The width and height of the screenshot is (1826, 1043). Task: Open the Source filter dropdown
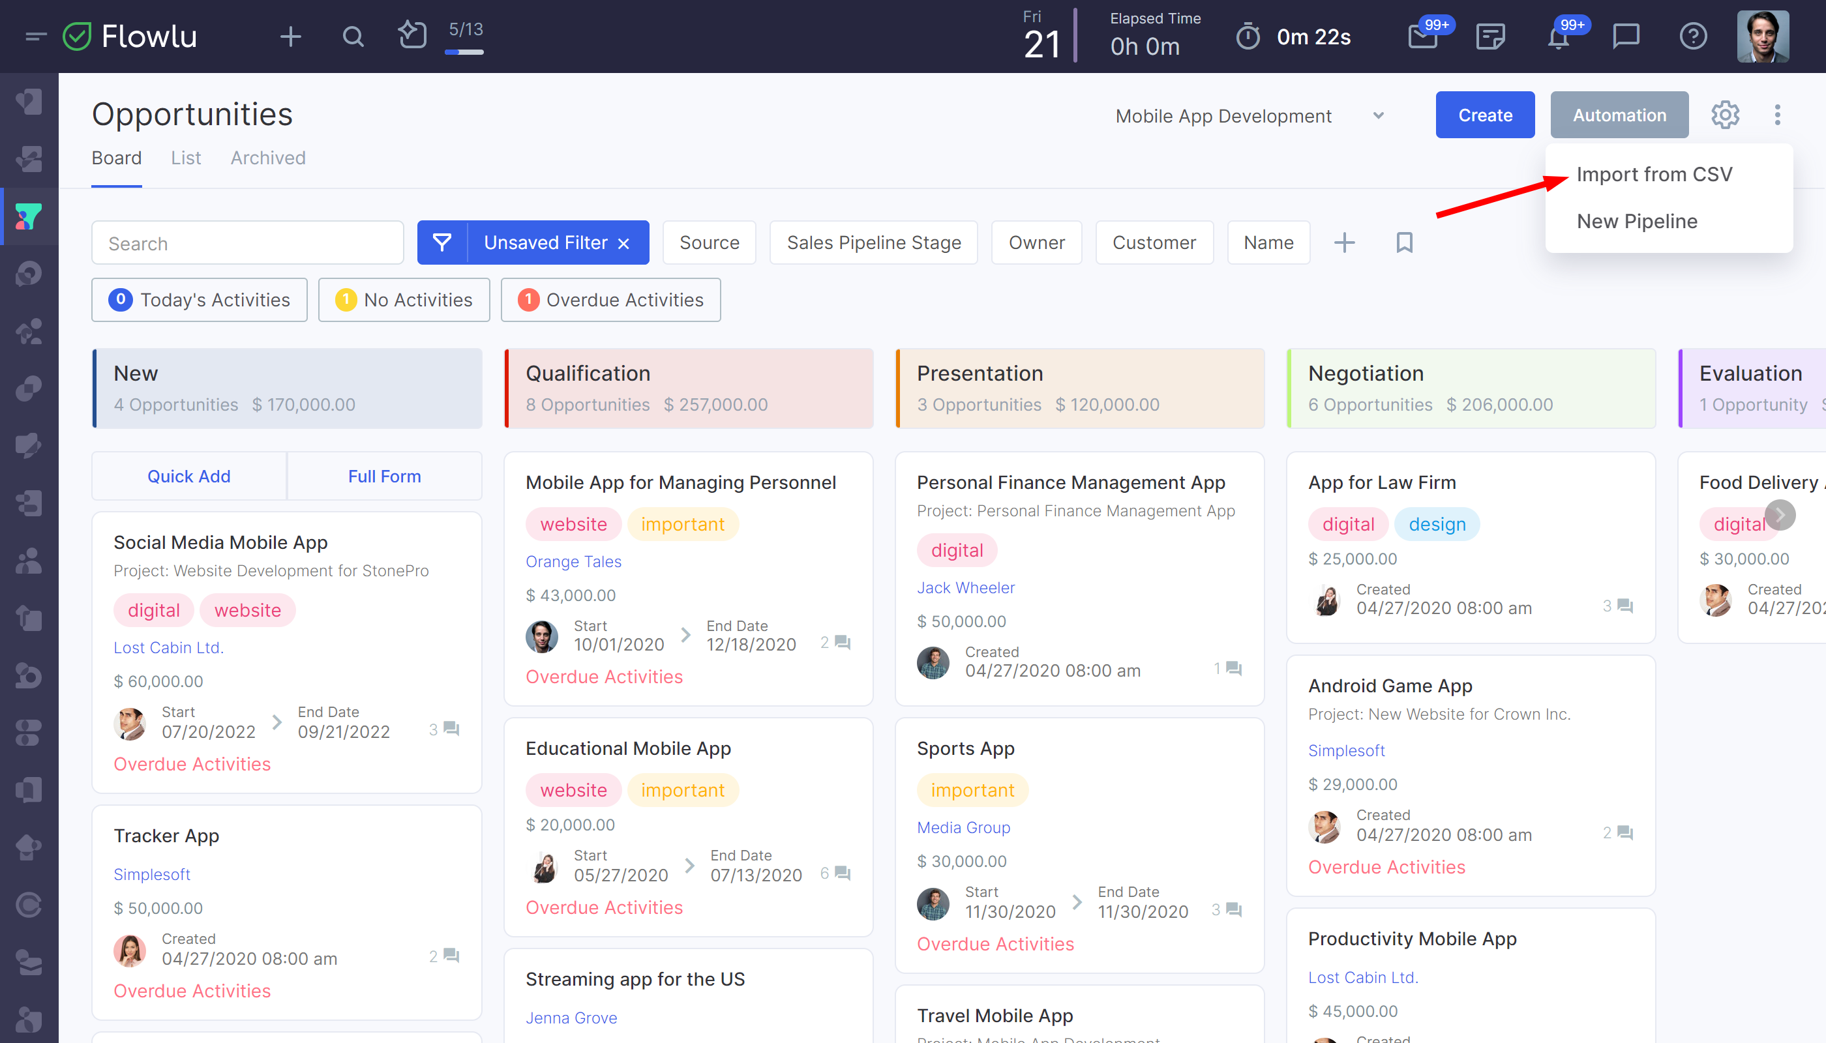point(709,243)
